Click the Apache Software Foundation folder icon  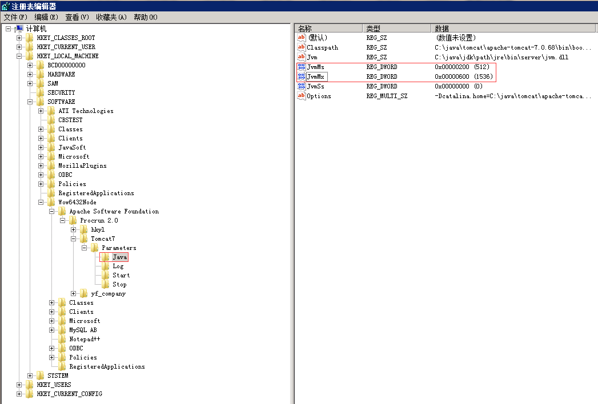point(62,212)
